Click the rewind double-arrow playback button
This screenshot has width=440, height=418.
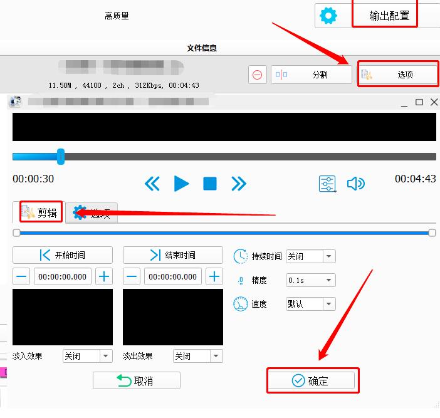pyautogui.click(x=152, y=184)
